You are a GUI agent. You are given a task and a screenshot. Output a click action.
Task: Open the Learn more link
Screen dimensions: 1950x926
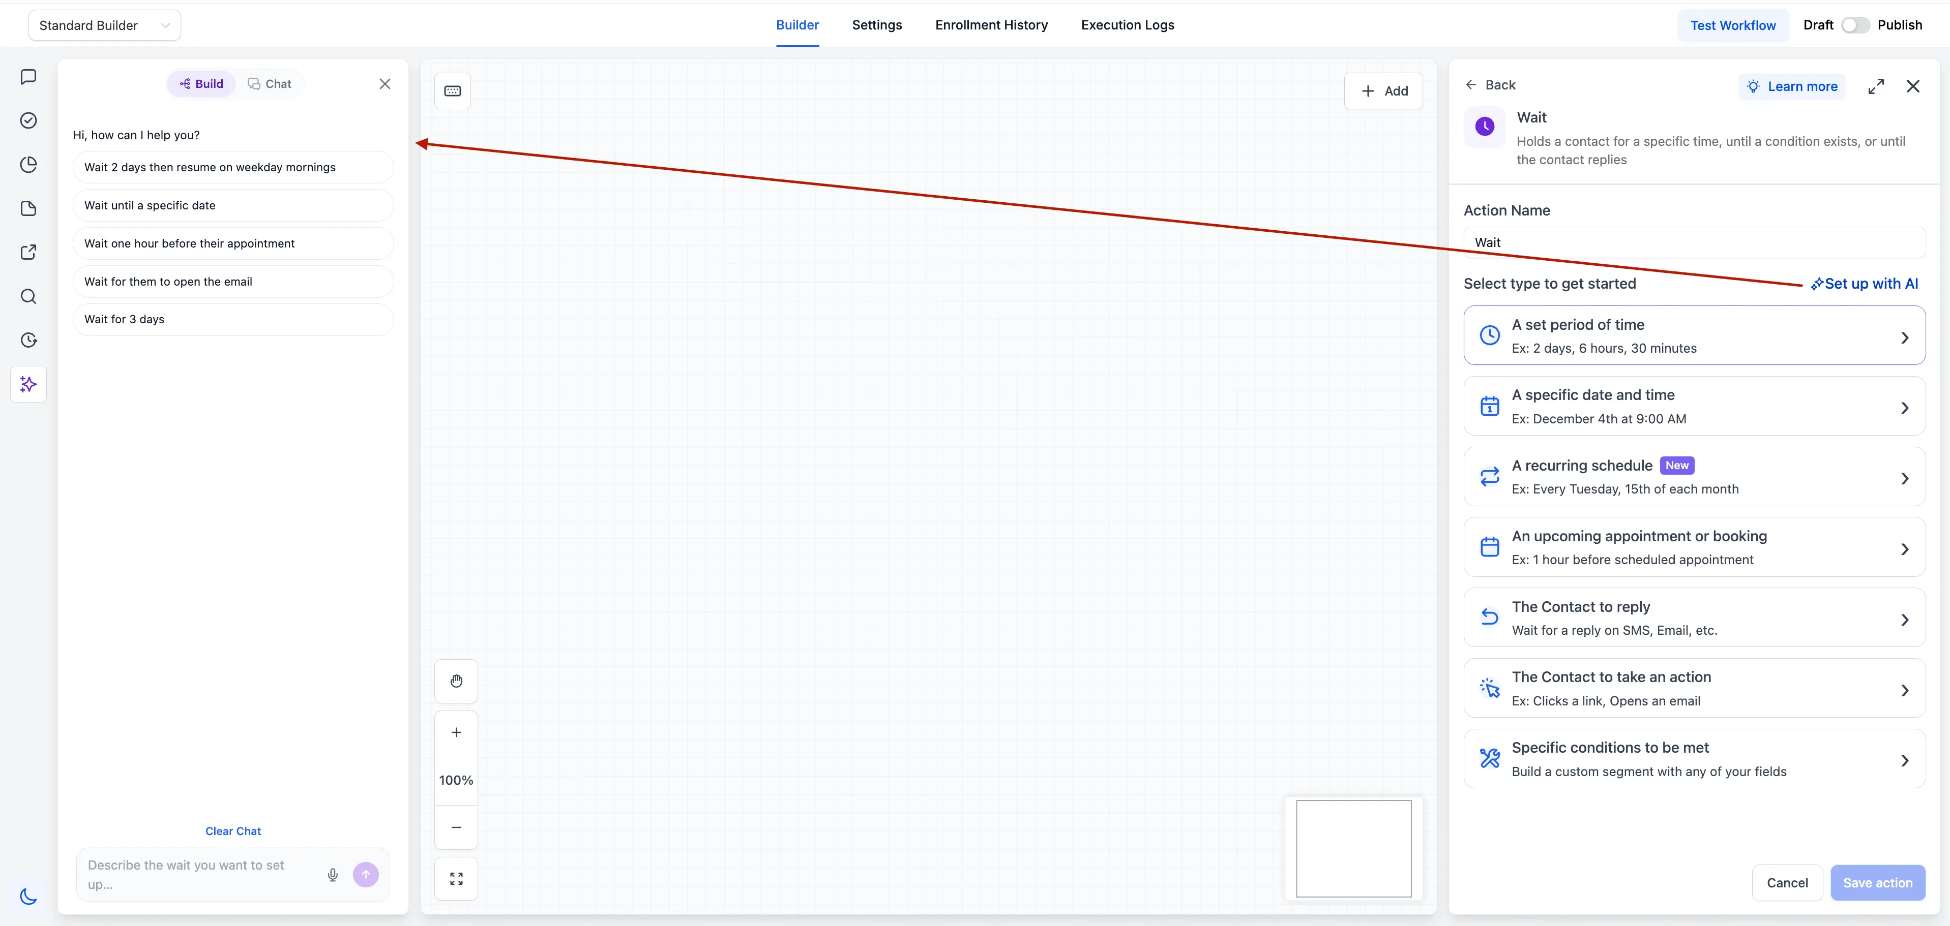pyautogui.click(x=1792, y=86)
